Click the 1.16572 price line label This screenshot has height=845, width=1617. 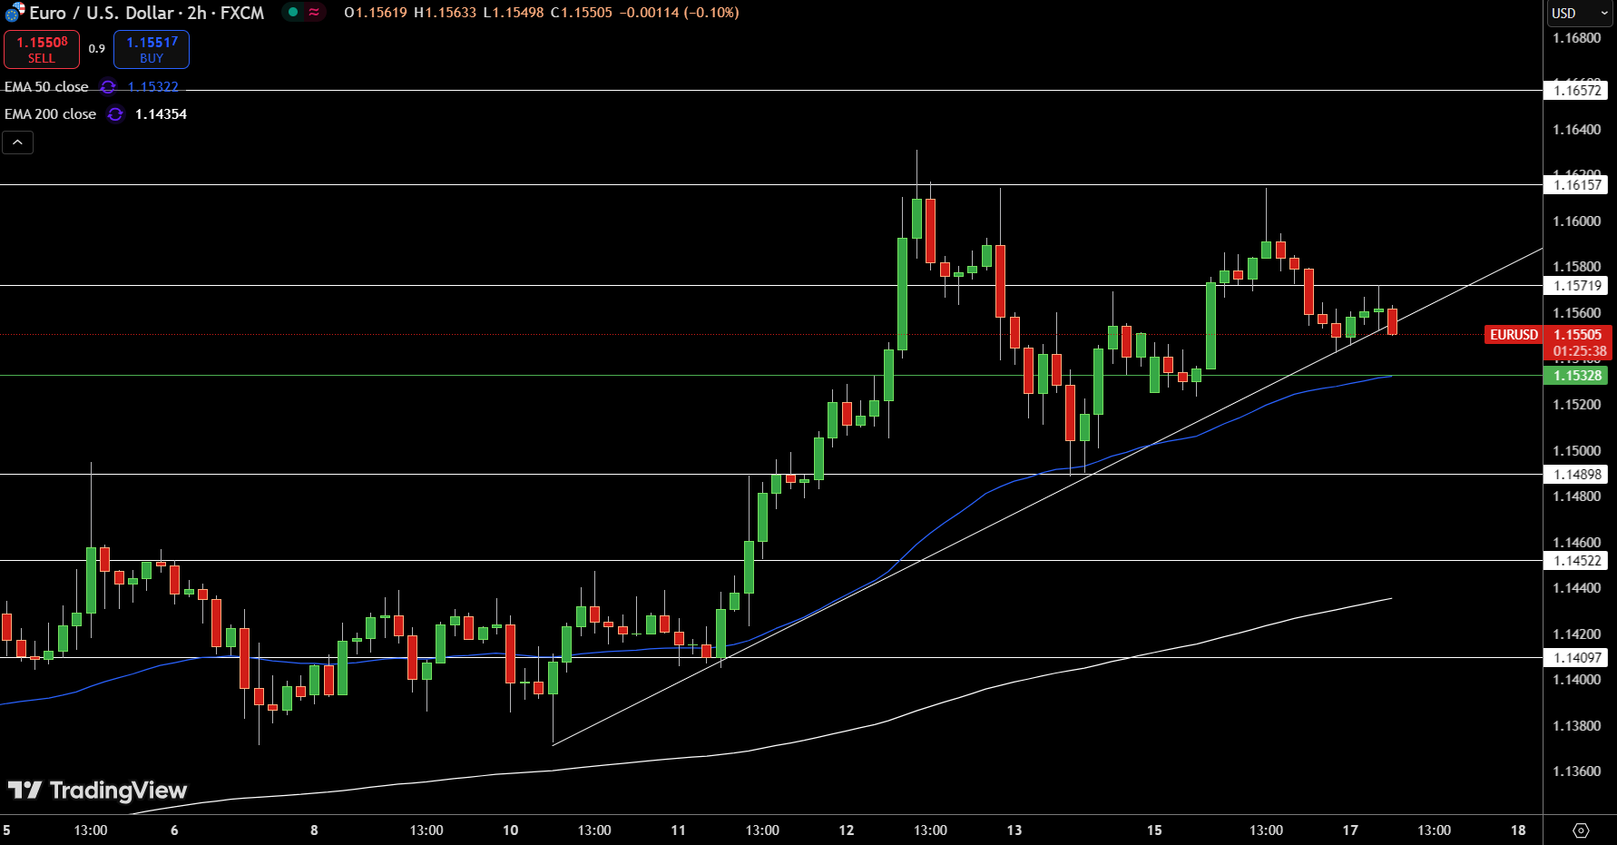[x=1576, y=91]
